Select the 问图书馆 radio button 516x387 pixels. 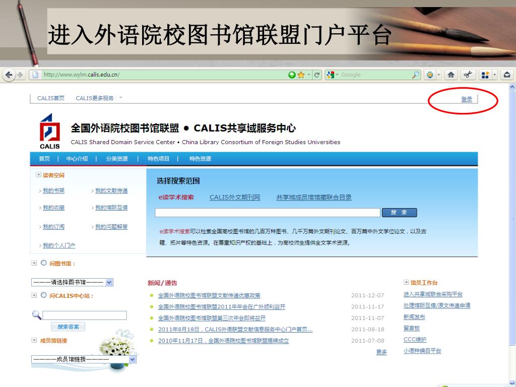click(x=44, y=263)
